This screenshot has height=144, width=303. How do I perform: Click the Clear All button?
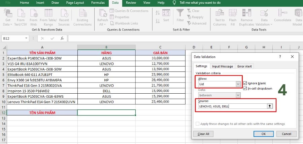(x=203, y=134)
